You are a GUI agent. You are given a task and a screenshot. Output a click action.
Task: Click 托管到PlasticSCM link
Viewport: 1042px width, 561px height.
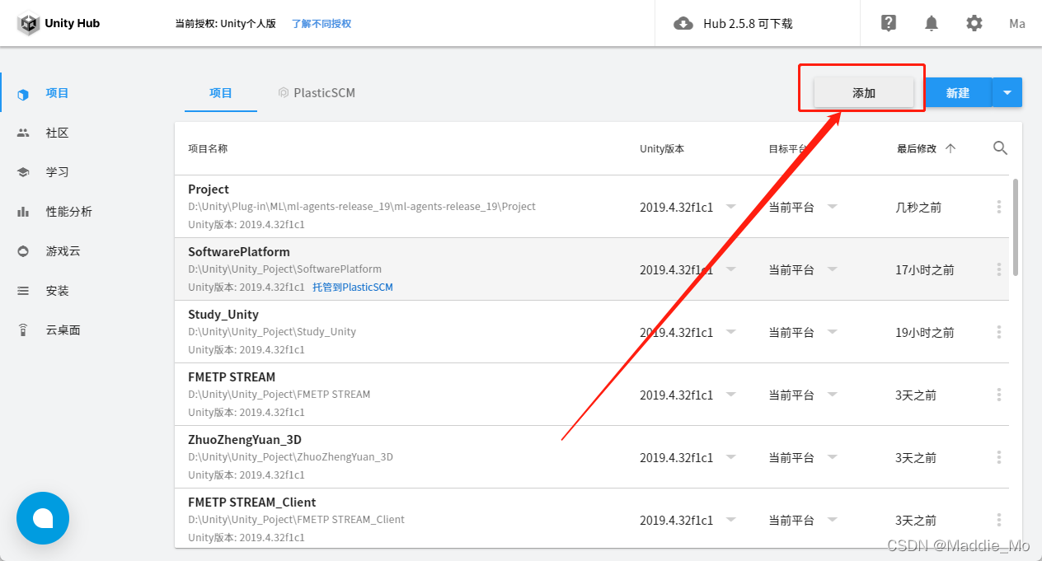coord(353,288)
